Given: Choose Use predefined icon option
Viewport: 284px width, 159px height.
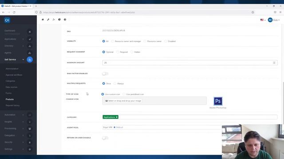Looking at the screenshot, I should point(124,94).
